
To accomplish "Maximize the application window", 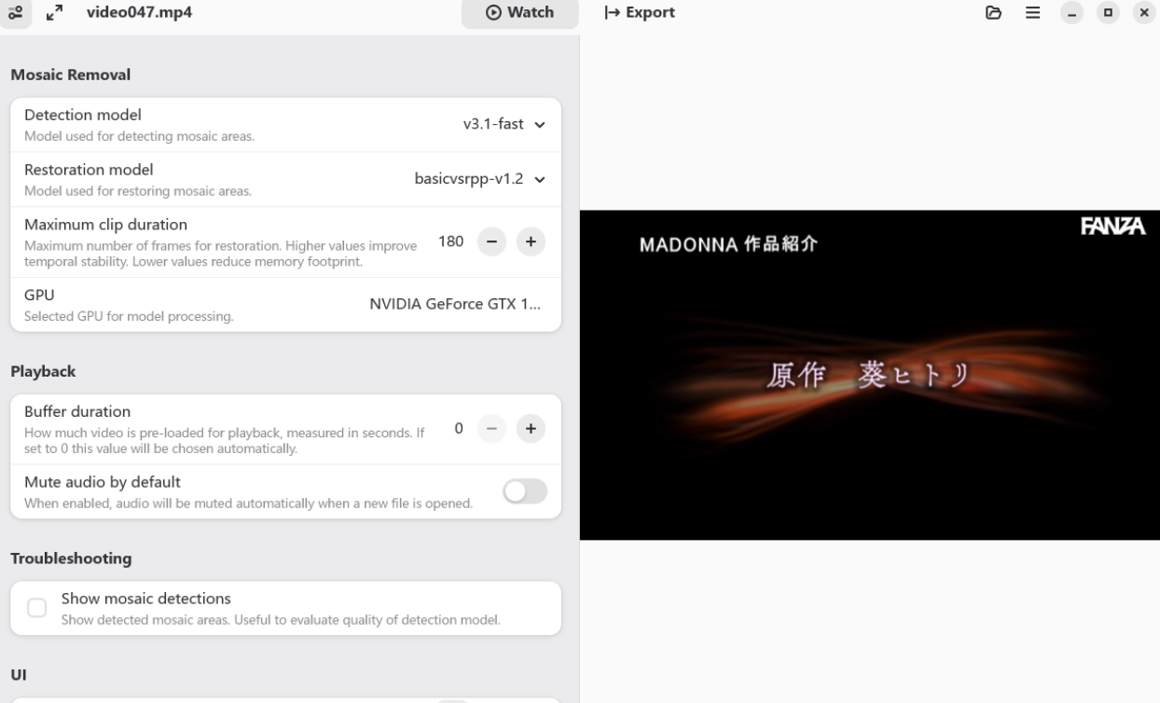I will pyautogui.click(x=1108, y=13).
